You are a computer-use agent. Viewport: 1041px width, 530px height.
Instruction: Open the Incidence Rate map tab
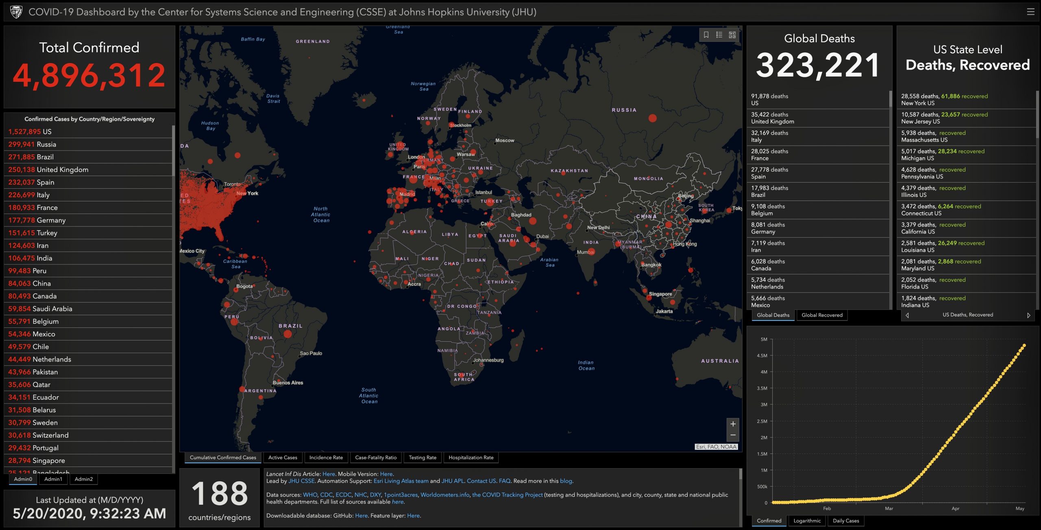point(326,458)
